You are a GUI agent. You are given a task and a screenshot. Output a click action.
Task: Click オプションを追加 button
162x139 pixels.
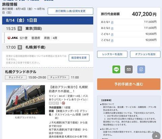pos(145,54)
